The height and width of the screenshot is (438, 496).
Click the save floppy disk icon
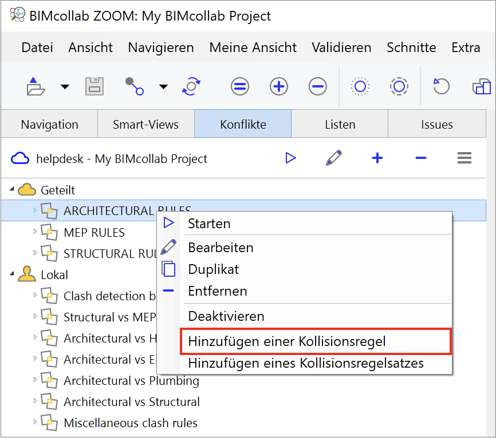tap(95, 86)
